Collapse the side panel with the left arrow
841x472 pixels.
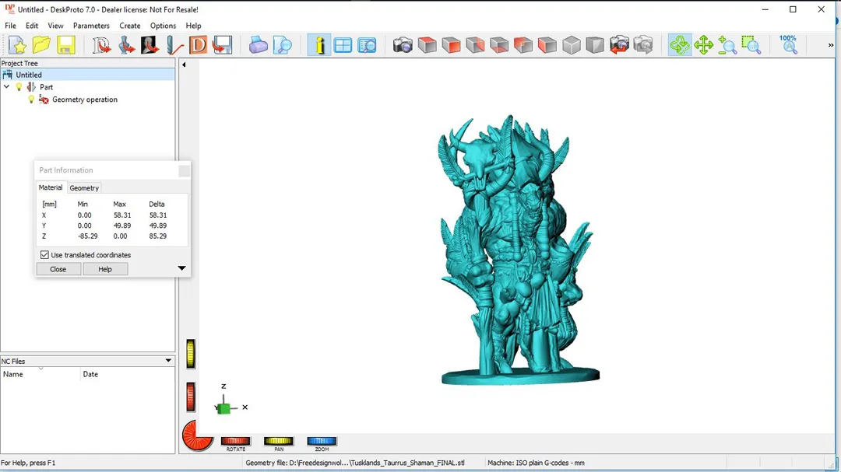[x=184, y=65]
